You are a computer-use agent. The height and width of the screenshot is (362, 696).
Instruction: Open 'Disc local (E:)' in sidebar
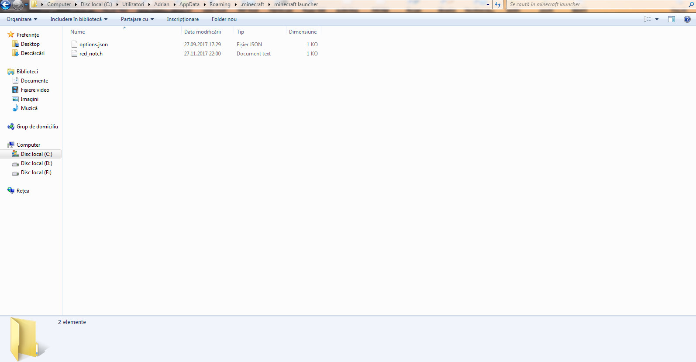[36, 172]
